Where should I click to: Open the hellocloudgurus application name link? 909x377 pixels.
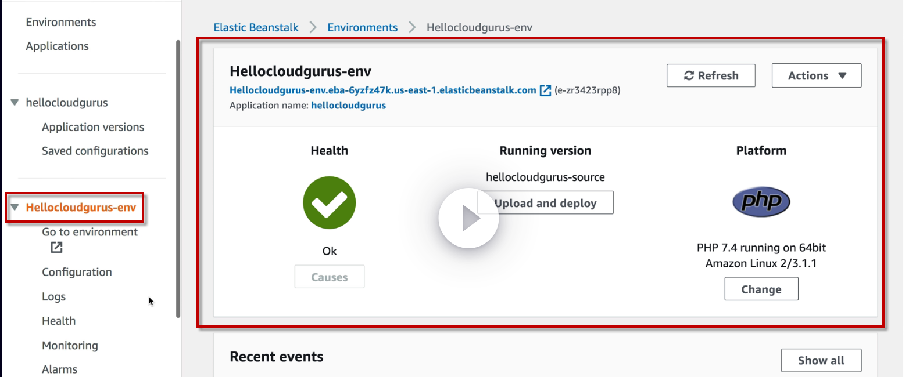[349, 106]
